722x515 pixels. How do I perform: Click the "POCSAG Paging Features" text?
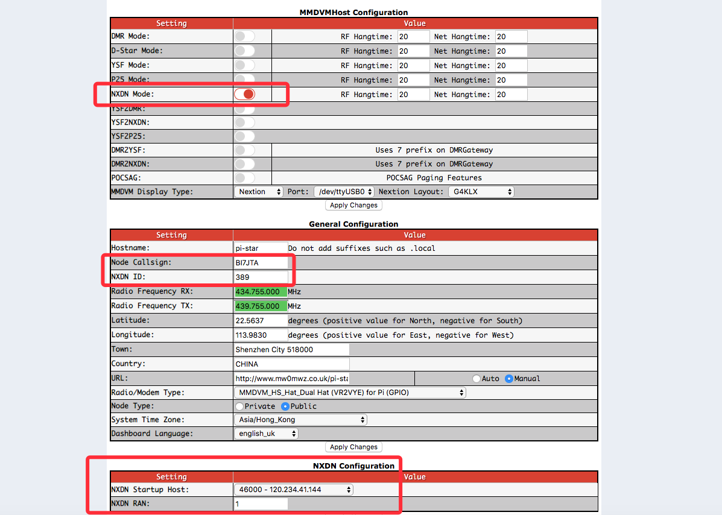pyautogui.click(x=434, y=178)
